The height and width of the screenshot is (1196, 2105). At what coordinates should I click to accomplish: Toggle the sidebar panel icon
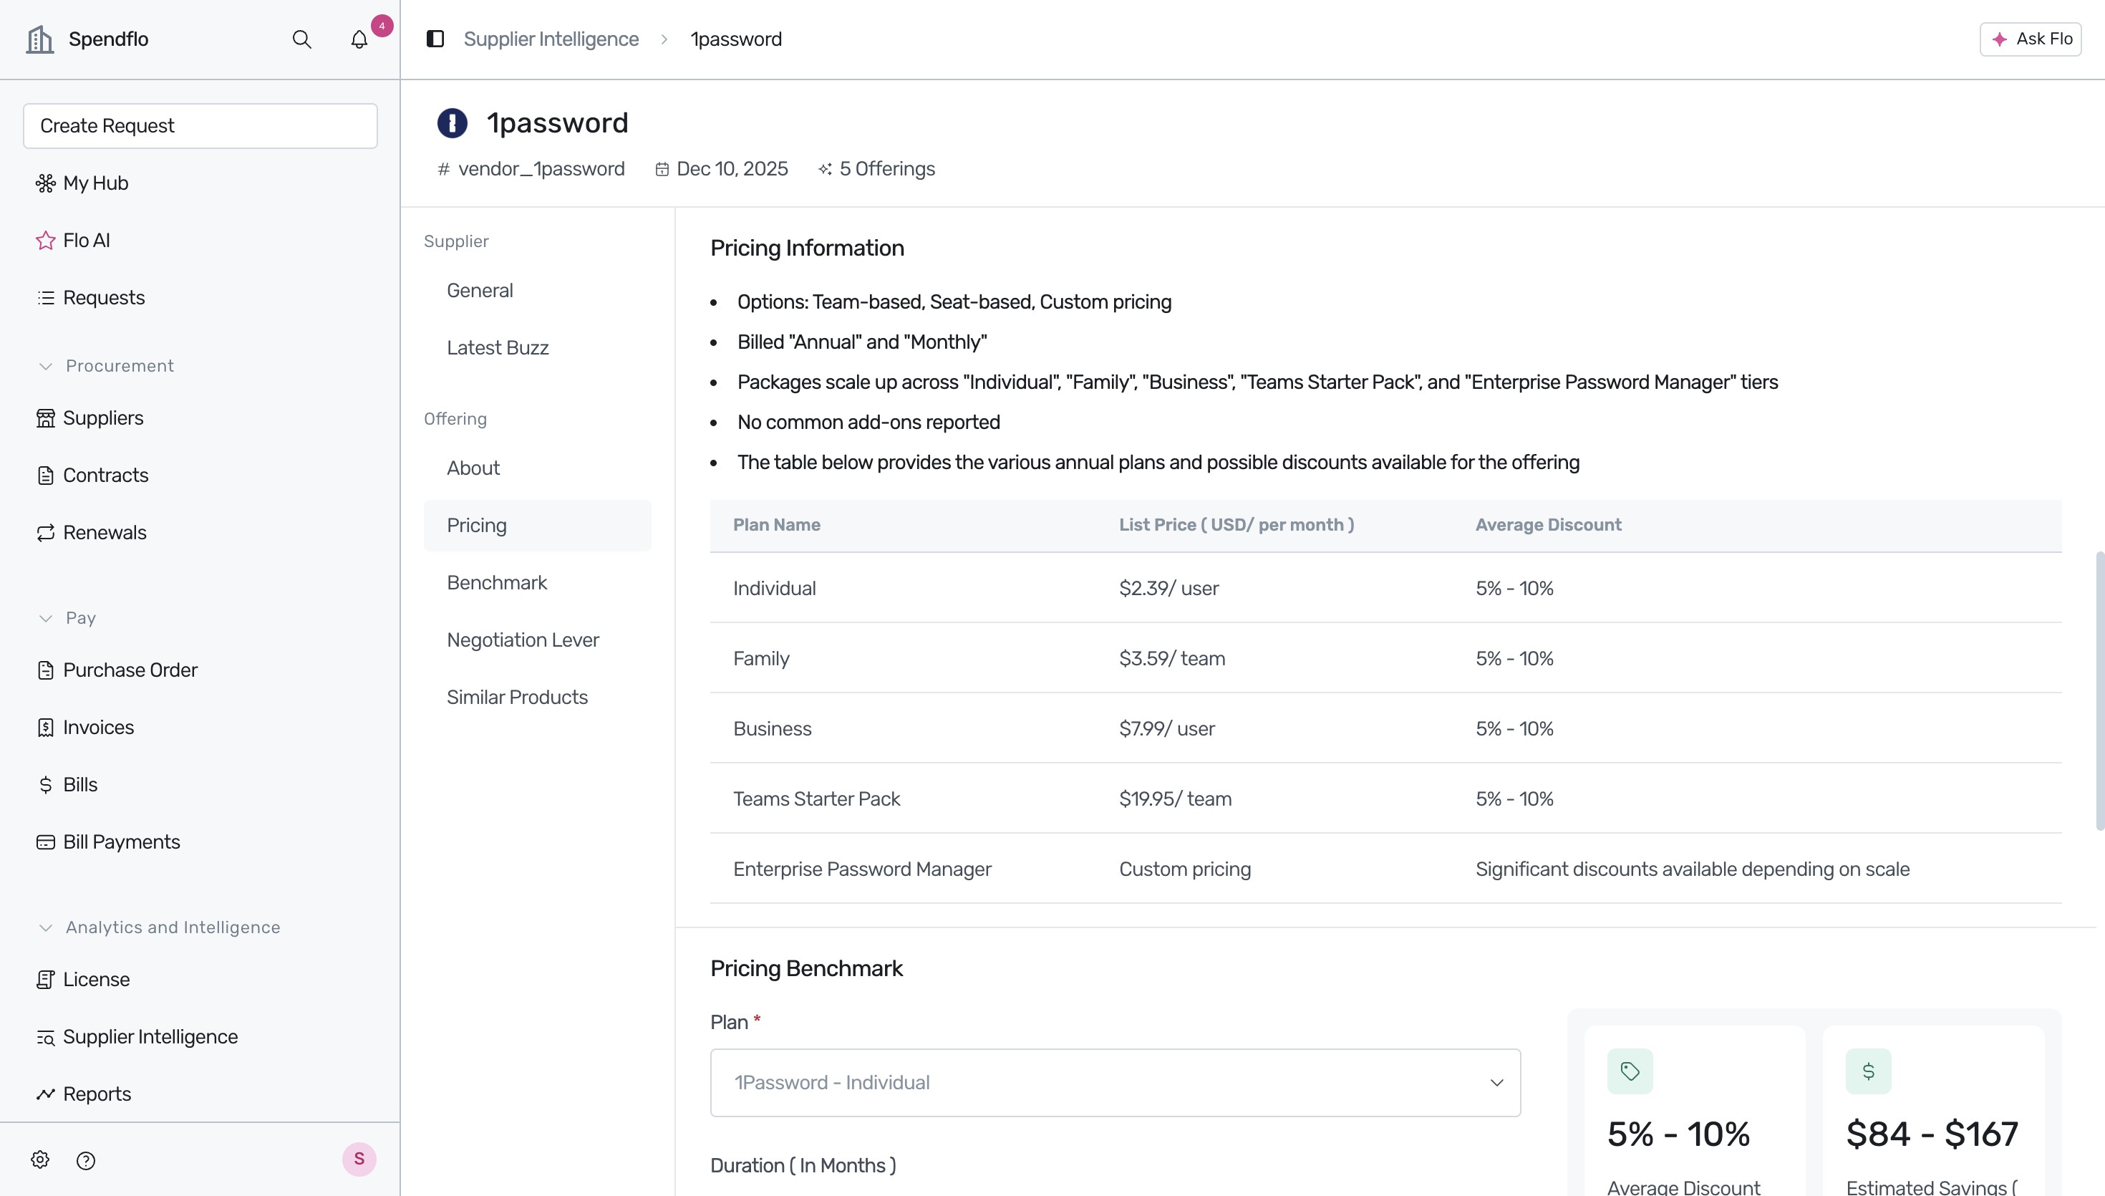click(435, 39)
